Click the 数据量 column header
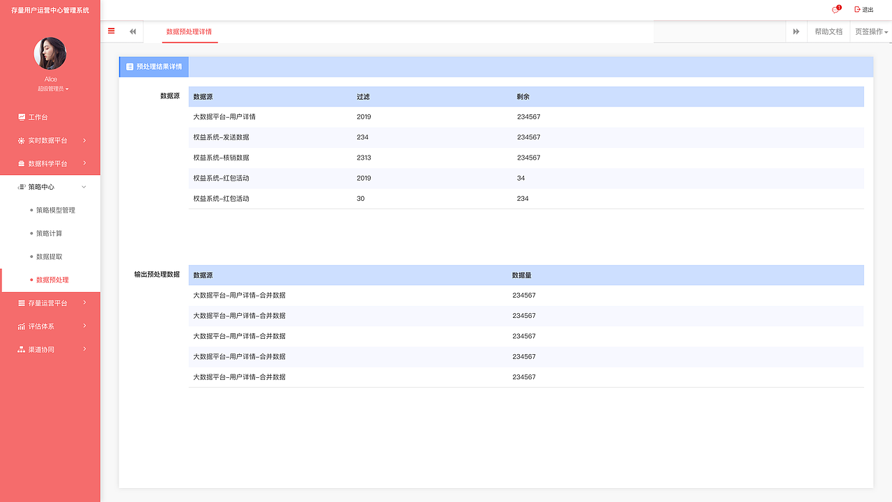Image resolution: width=892 pixels, height=502 pixels. (x=522, y=275)
